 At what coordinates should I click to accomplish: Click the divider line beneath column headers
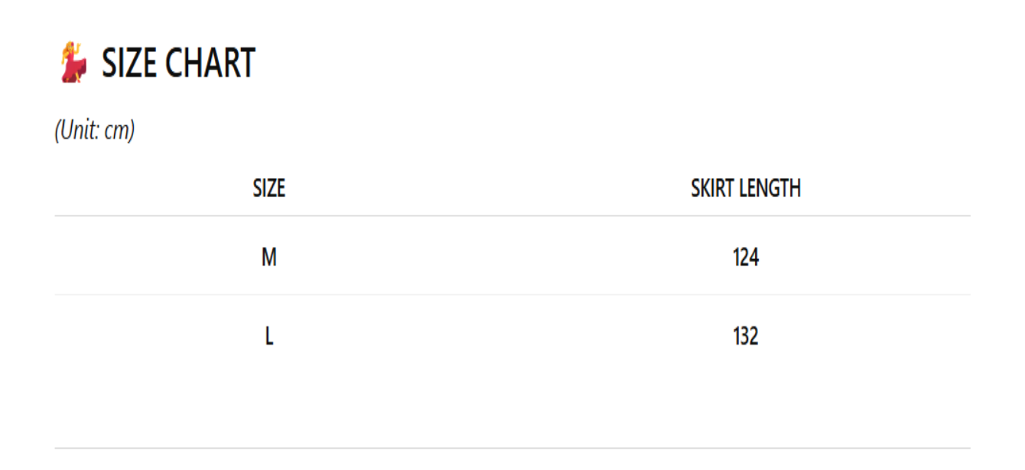click(x=512, y=216)
